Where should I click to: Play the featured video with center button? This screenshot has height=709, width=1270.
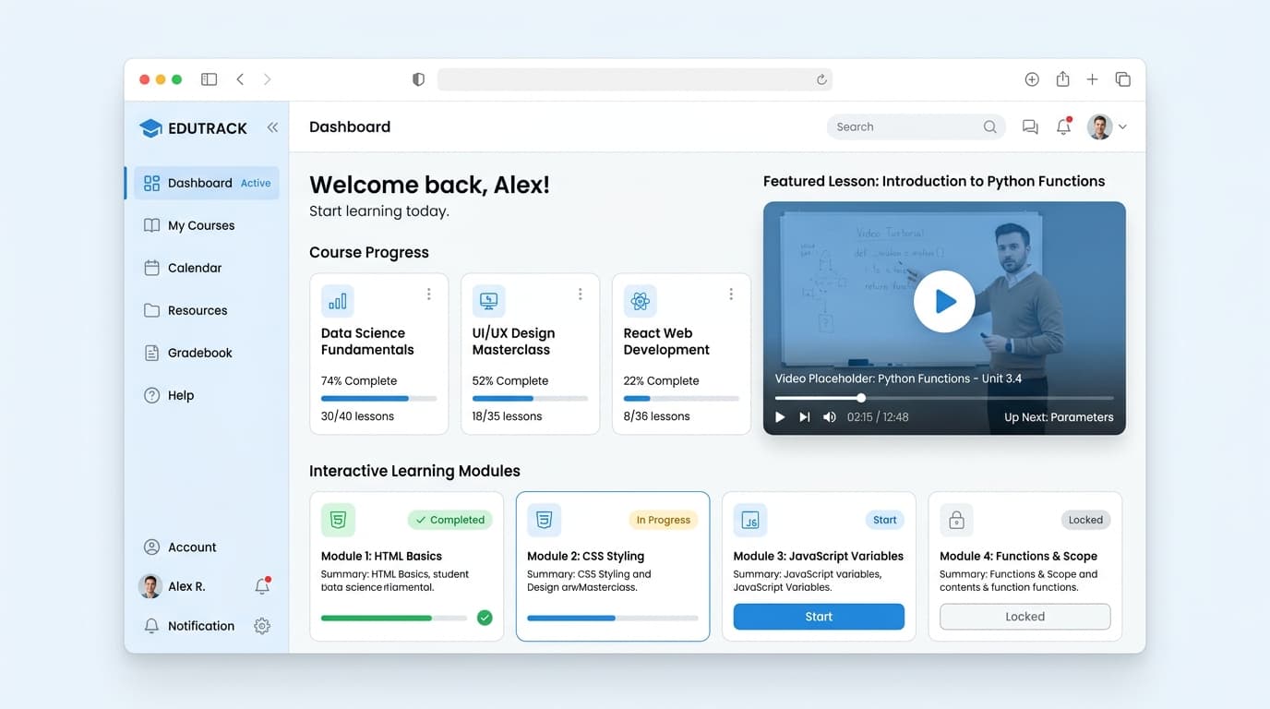coord(944,301)
